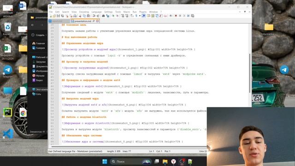Viewport: 295px width, 166px height.
Task: Click the taskbar Поиск search box
Action: 131,161
